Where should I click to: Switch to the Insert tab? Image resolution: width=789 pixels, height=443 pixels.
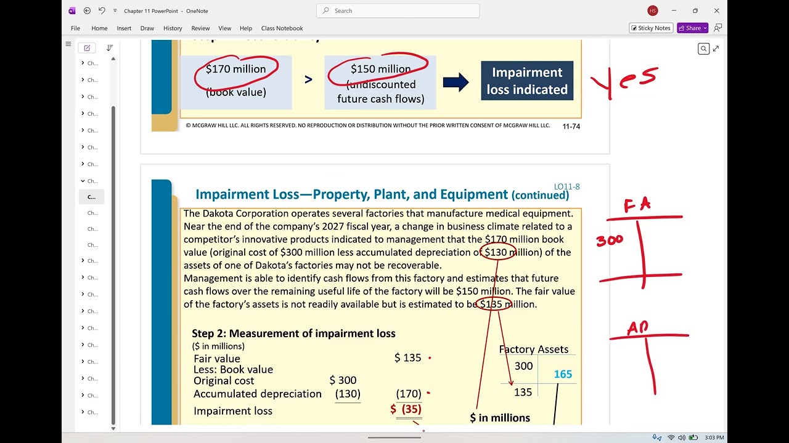(x=124, y=28)
